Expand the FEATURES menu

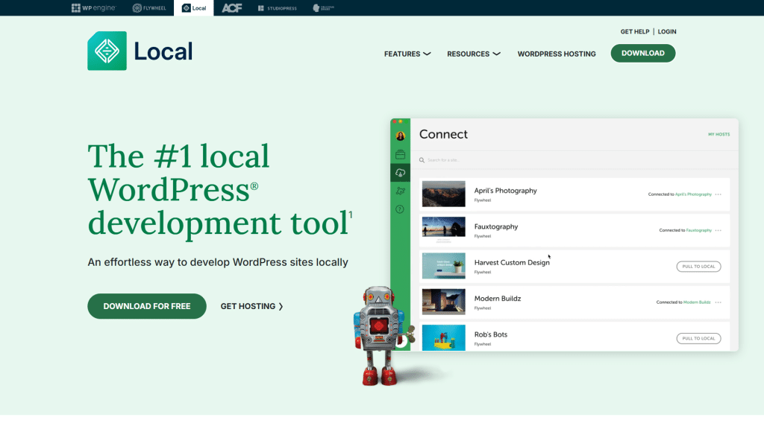tap(407, 54)
